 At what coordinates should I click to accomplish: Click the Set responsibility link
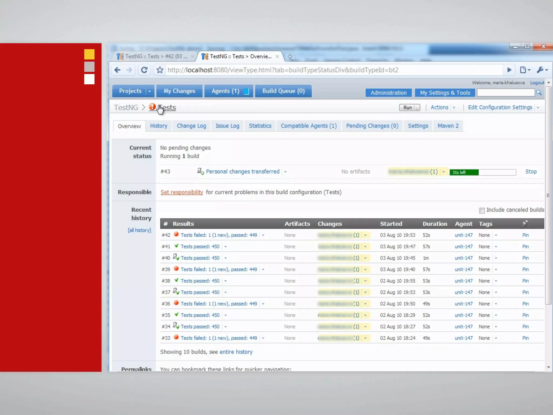(x=182, y=192)
